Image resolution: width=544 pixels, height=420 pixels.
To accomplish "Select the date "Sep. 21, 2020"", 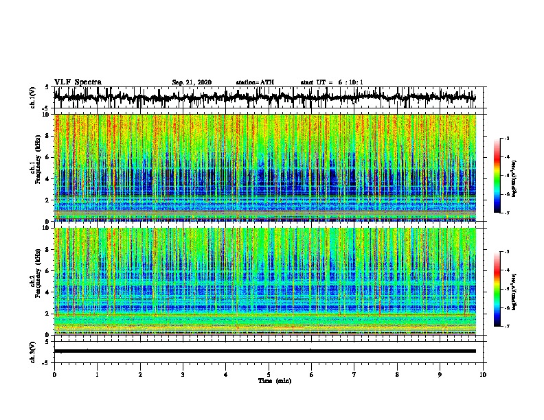I will (x=192, y=82).
